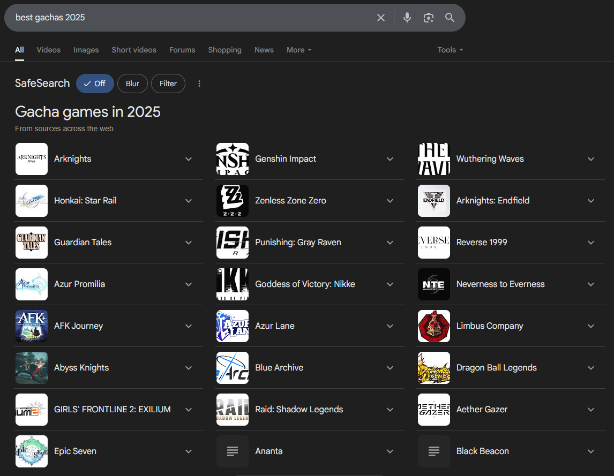Set SafeSearch to Filter
The width and height of the screenshot is (614, 476).
click(x=168, y=84)
